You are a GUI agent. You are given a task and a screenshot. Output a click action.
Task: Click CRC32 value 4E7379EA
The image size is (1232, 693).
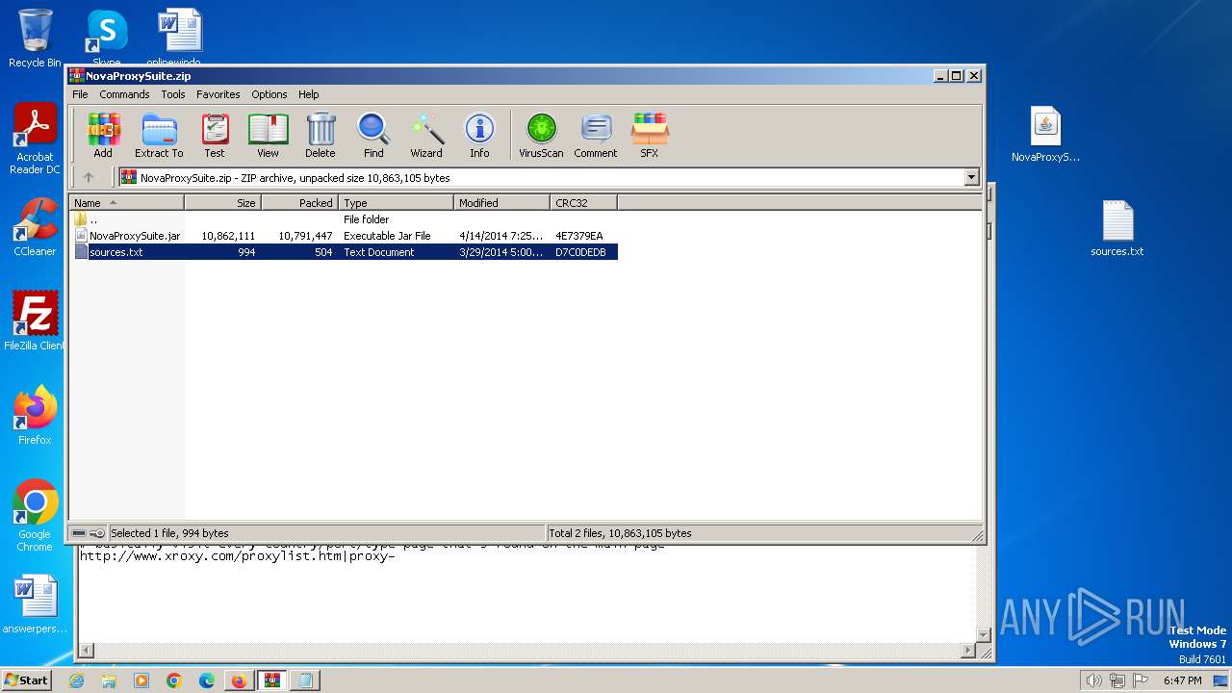coord(579,236)
